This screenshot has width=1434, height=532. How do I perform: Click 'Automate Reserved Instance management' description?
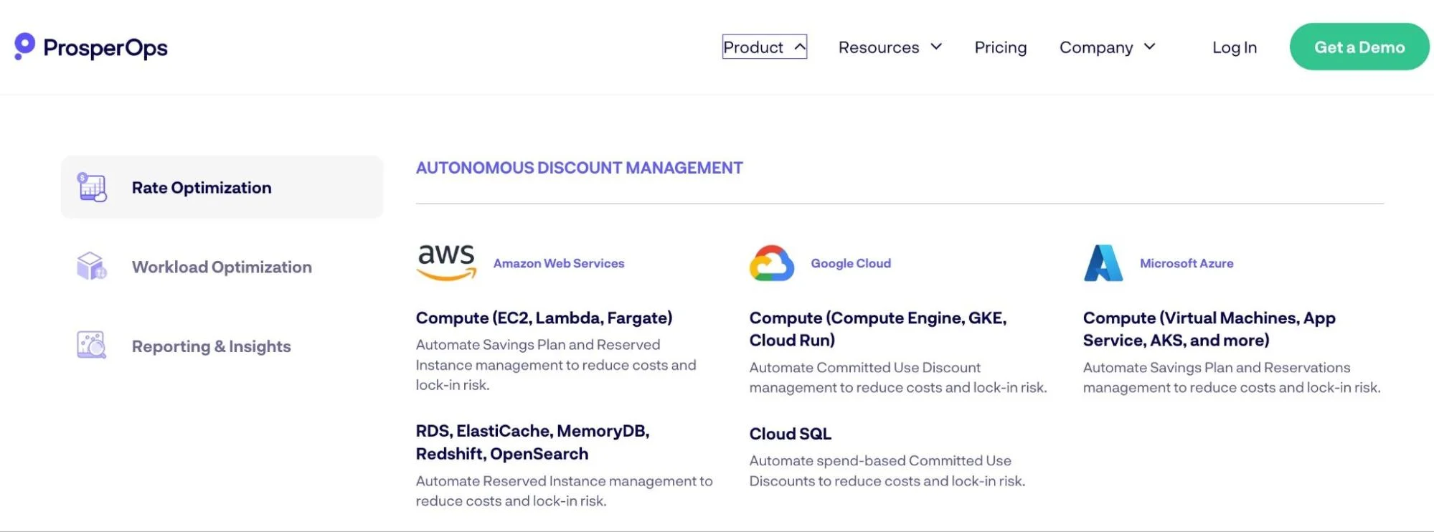(564, 491)
